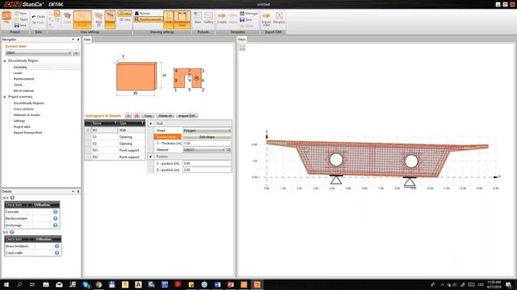
Task: Click the Copy button
Action: [148, 116]
